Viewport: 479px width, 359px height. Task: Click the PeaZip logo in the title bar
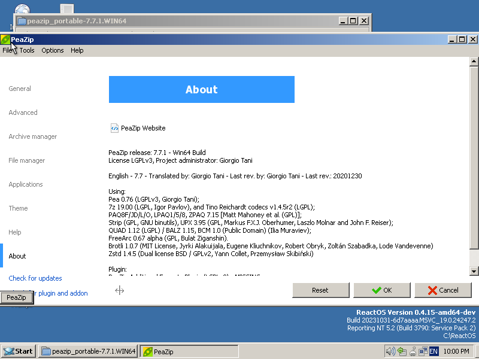tap(7, 39)
